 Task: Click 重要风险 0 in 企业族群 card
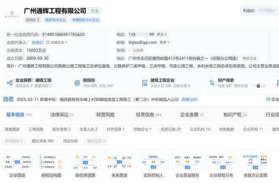pyautogui.click(x=43, y=86)
